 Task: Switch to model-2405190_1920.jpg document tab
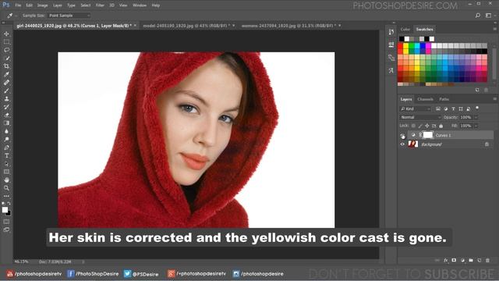tap(186, 26)
